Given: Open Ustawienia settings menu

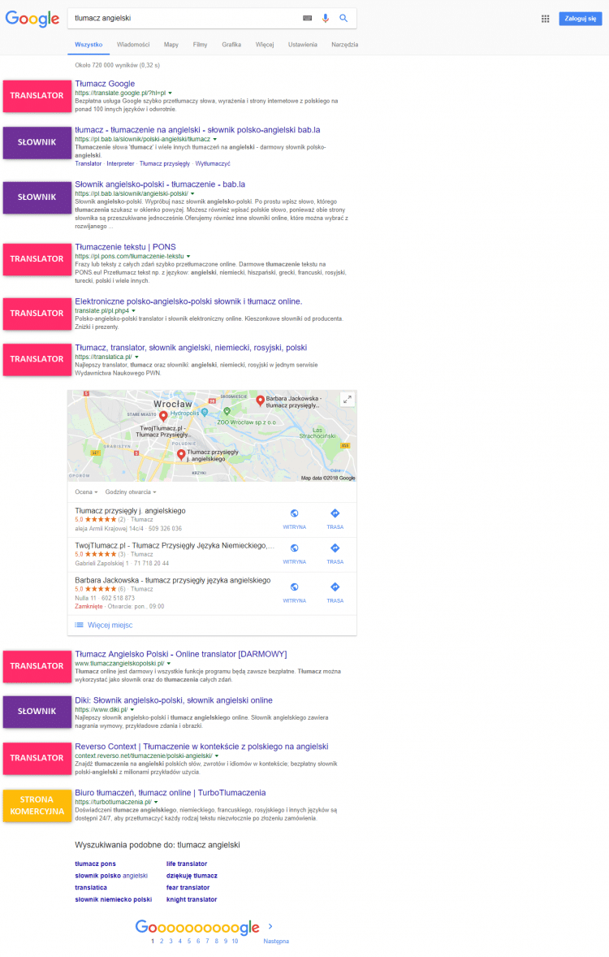Looking at the screenshot, I should click(x=303, y=45).
